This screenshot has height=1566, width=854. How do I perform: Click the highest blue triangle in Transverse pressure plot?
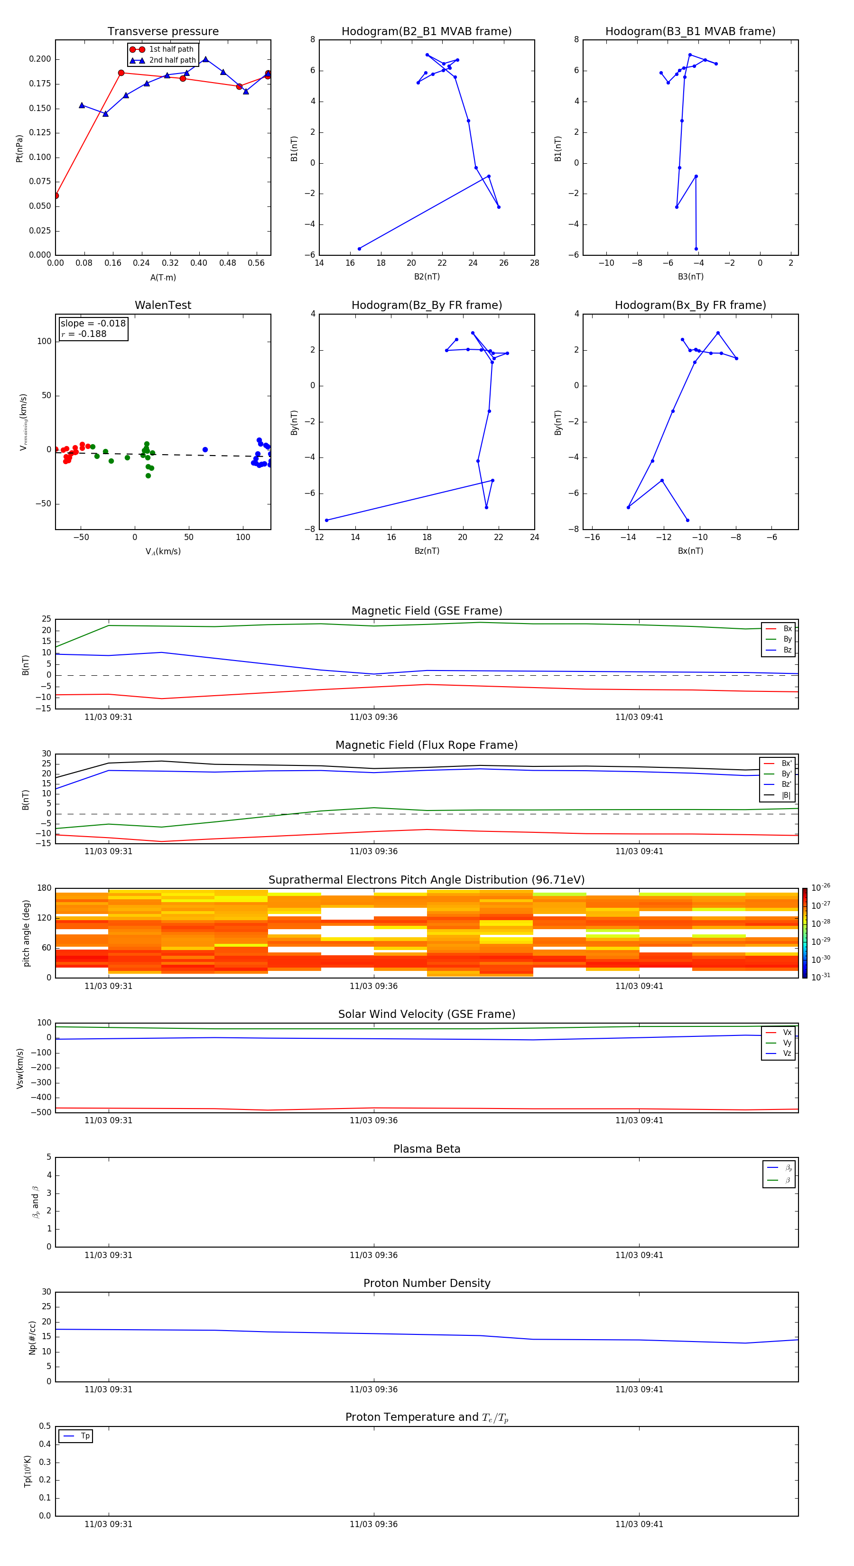[205, 59]
